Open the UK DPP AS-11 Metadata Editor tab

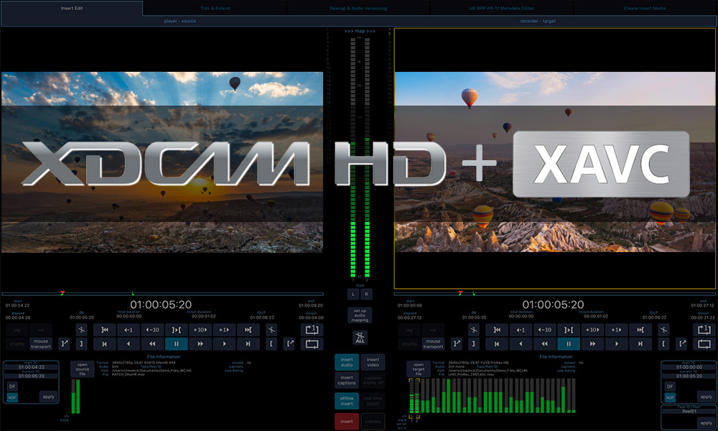[x=501, y=8]
